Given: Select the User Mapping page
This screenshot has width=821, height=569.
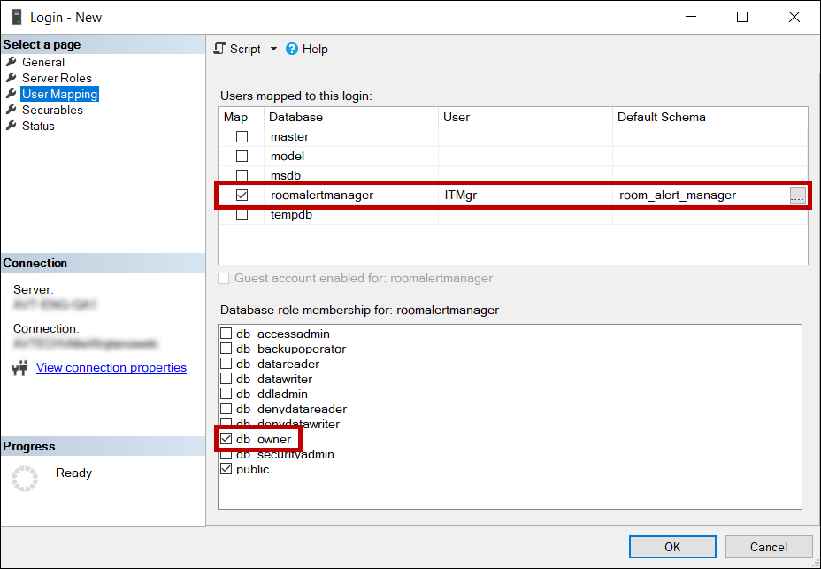Looking at the screenshot, I should pos(59,94).
